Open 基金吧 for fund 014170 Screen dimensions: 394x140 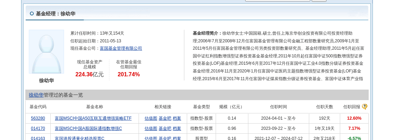(x=165, y=128)
